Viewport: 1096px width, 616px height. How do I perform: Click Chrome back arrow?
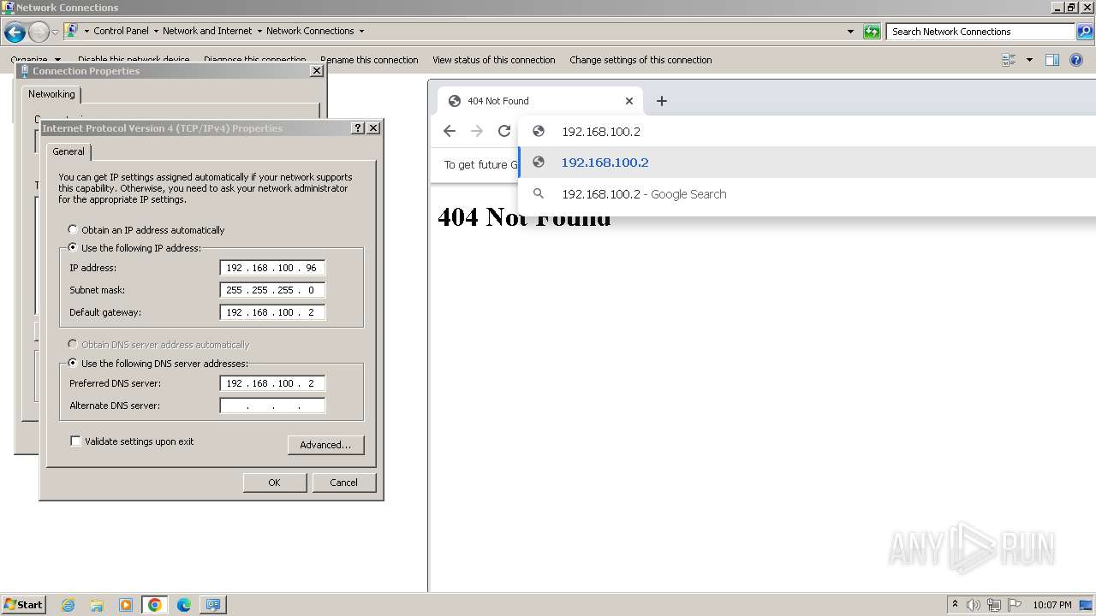tap(450, 131)
